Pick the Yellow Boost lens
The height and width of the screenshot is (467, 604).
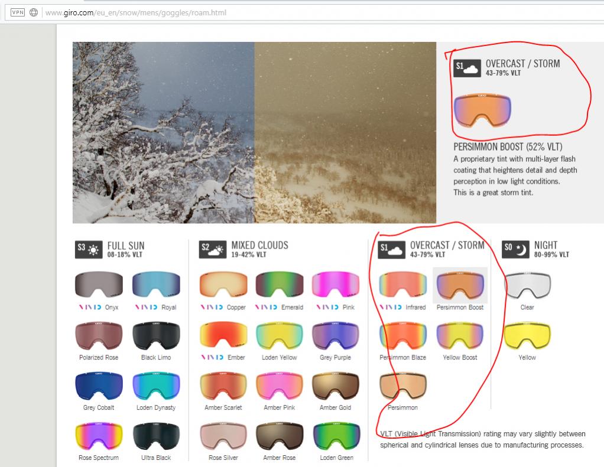[x=460, y=335]
